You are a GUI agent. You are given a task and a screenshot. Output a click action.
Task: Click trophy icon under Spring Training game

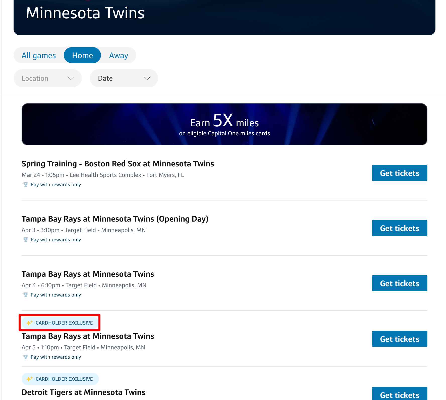25,184
